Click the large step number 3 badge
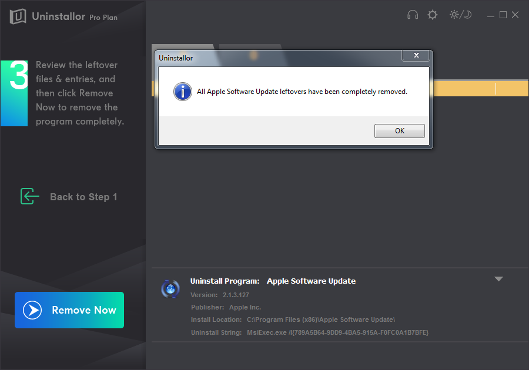 coord(14,93)
